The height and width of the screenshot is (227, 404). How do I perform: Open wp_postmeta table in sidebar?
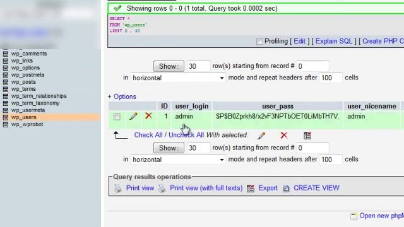click(x=28, y=75)
